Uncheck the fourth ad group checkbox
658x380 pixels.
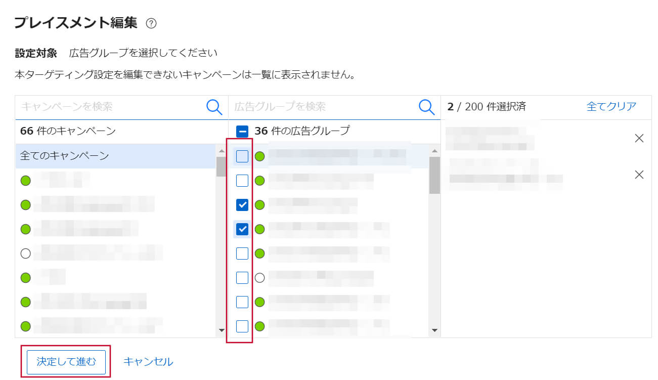[x=243, y=229]
